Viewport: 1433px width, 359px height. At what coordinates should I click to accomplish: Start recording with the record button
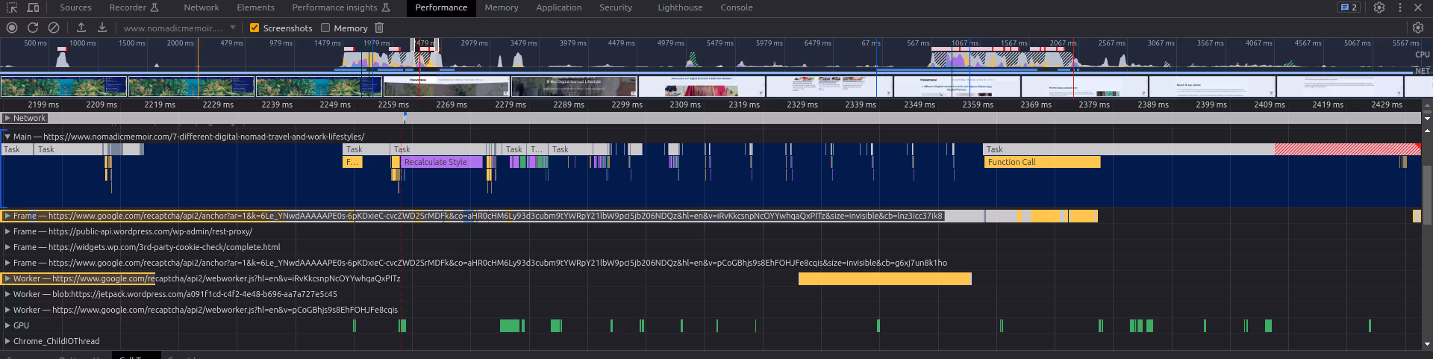[12, 28]
